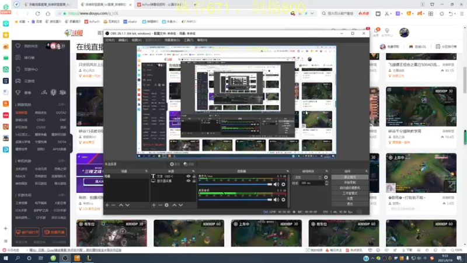Image resolution: width=467 pixels, height=263 pixels.
Task: Toggle visibility of the text (GDI+) source
Action: [188, 177]
